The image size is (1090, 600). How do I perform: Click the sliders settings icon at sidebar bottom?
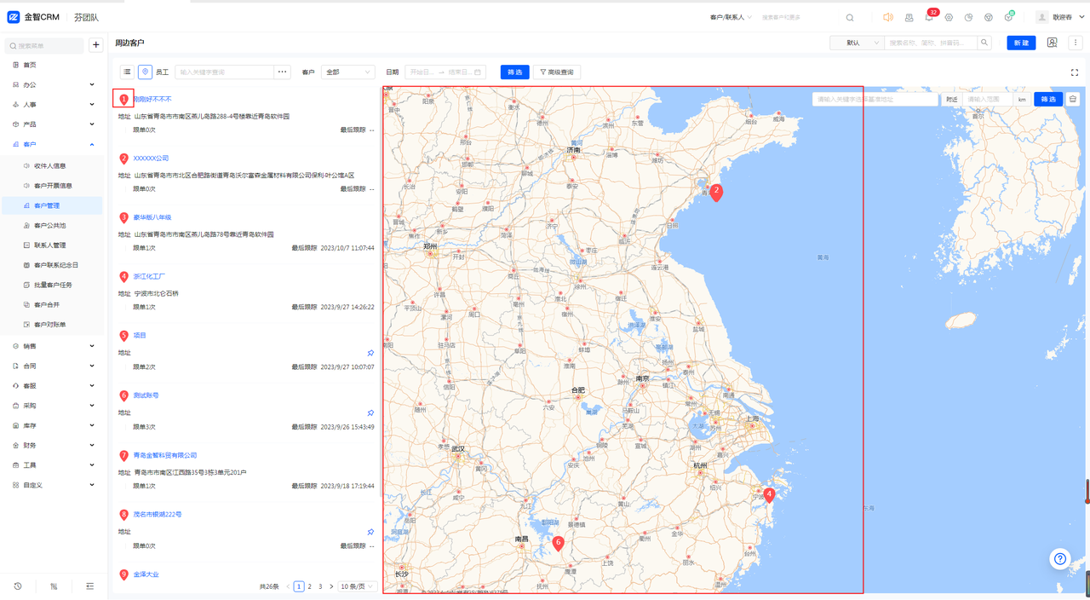[54, 586]
